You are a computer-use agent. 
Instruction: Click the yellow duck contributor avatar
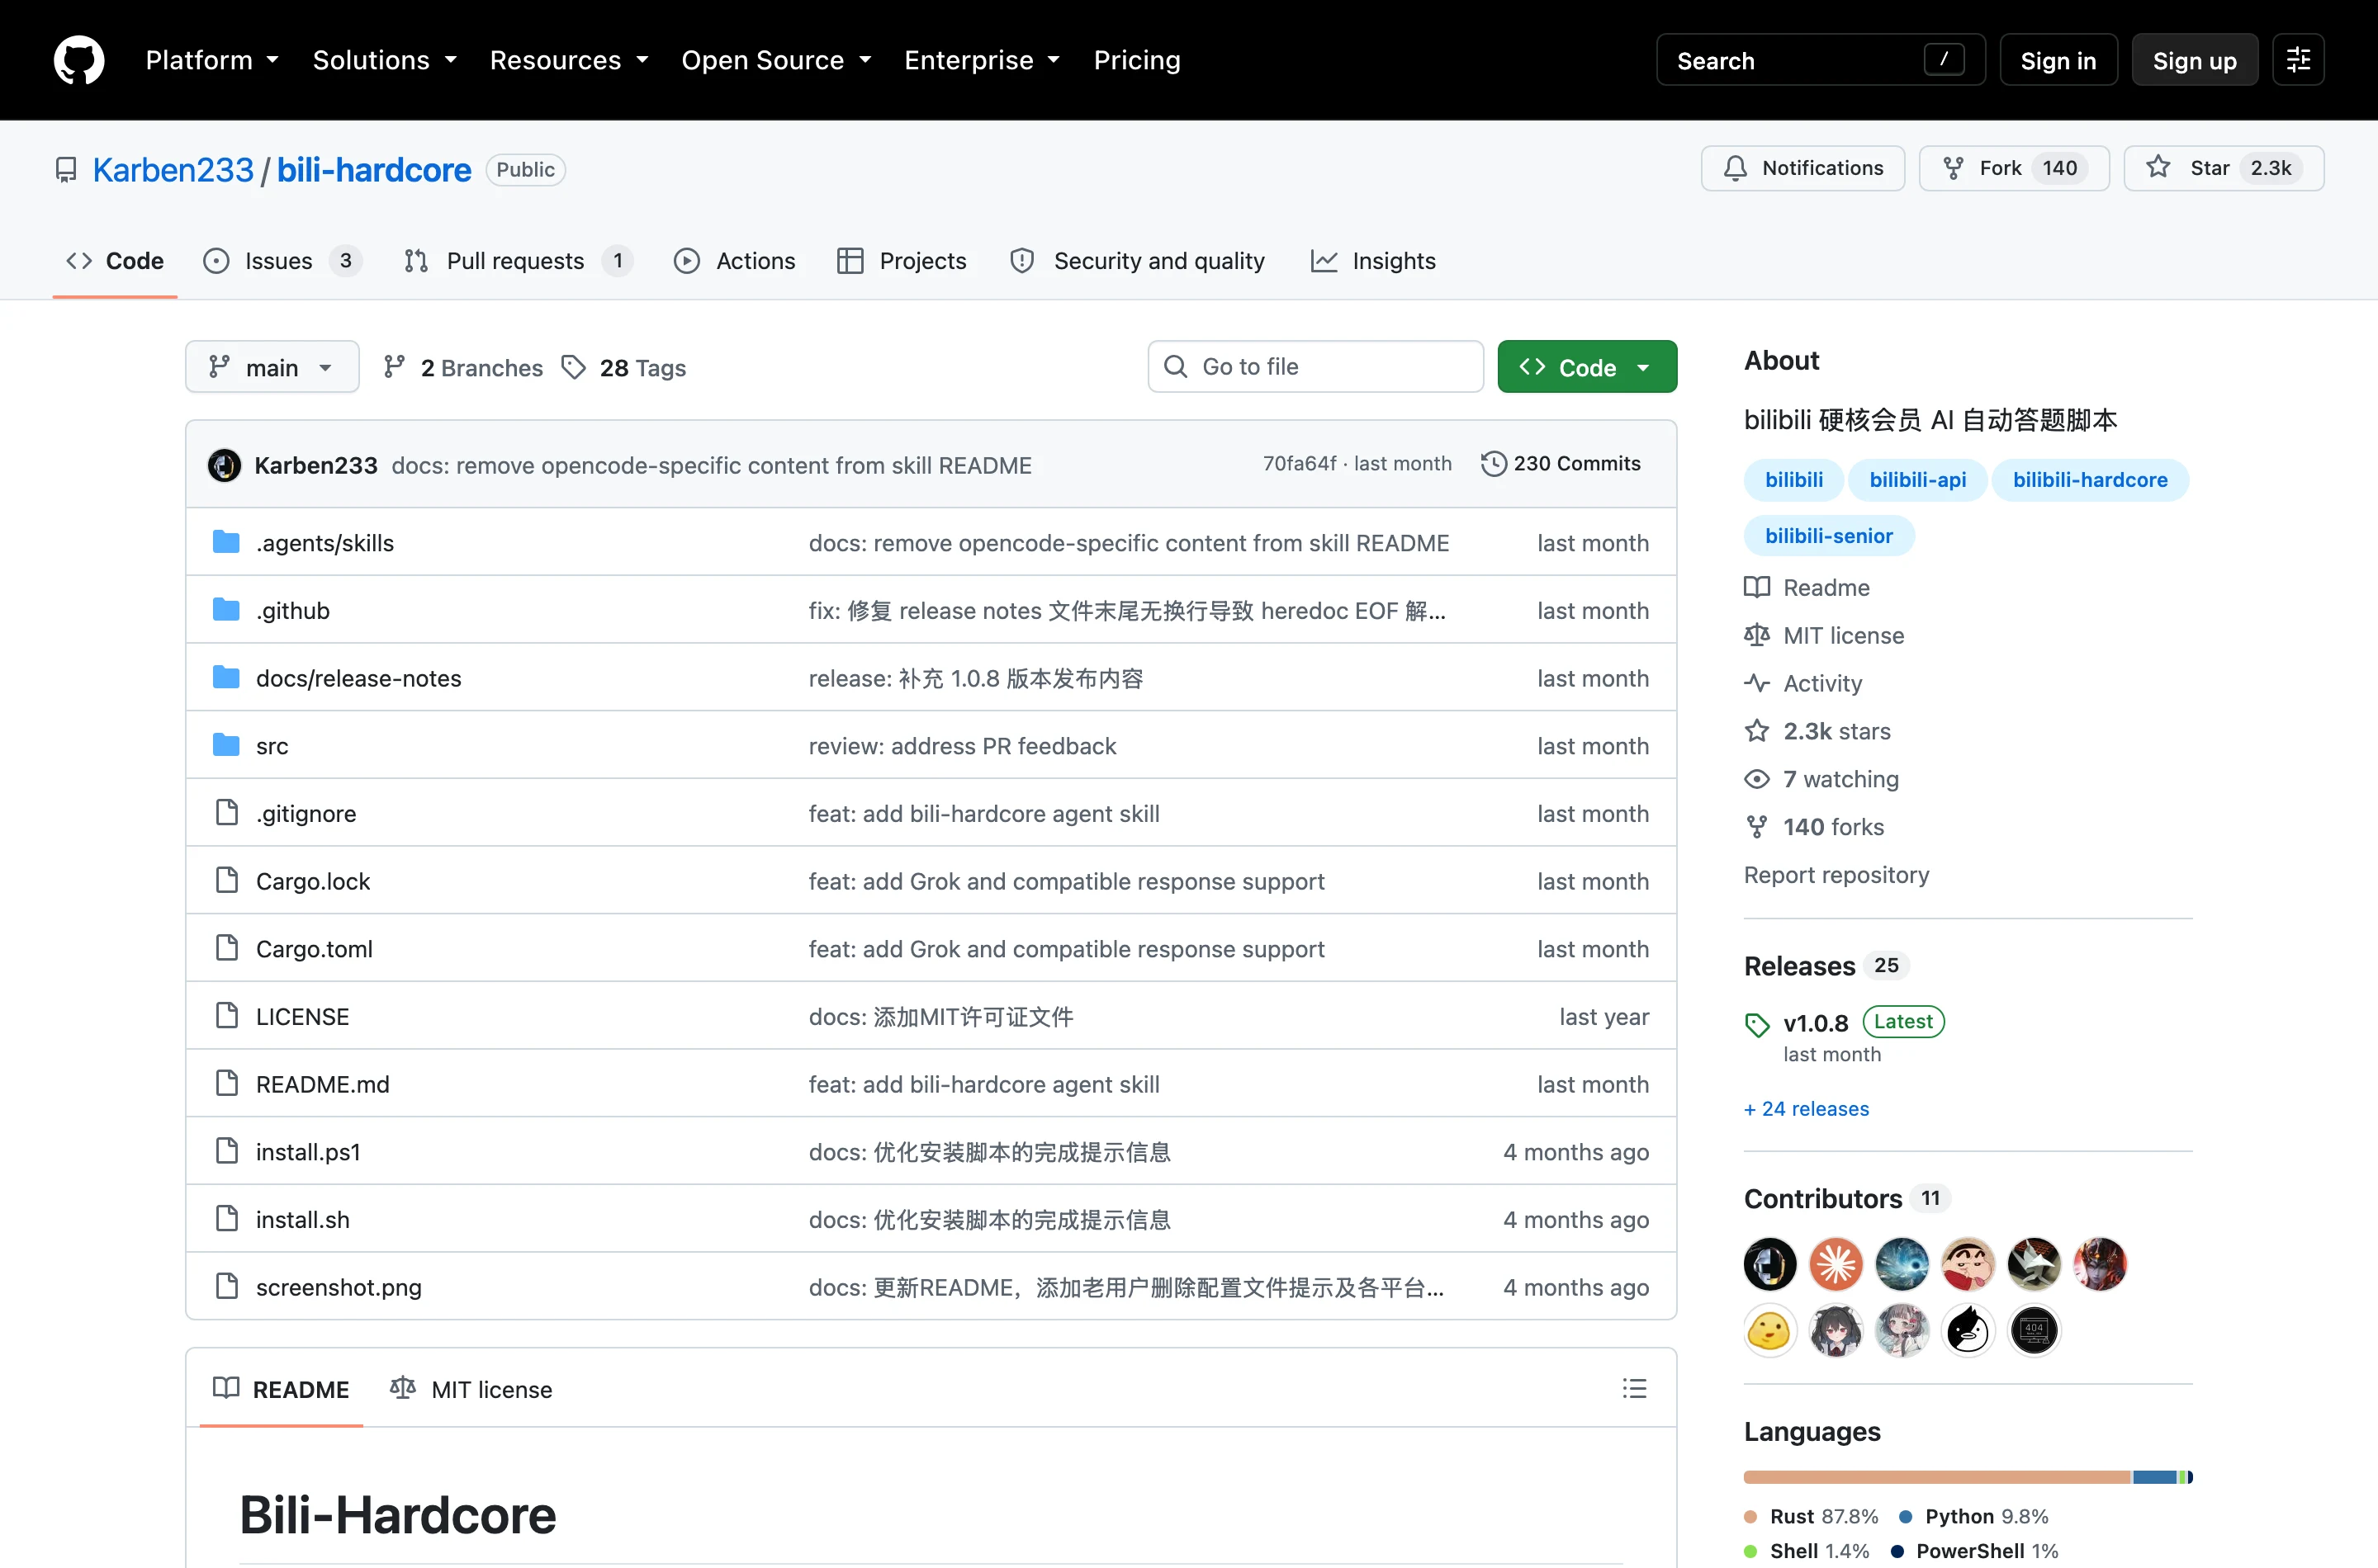click(1769, 1331)
